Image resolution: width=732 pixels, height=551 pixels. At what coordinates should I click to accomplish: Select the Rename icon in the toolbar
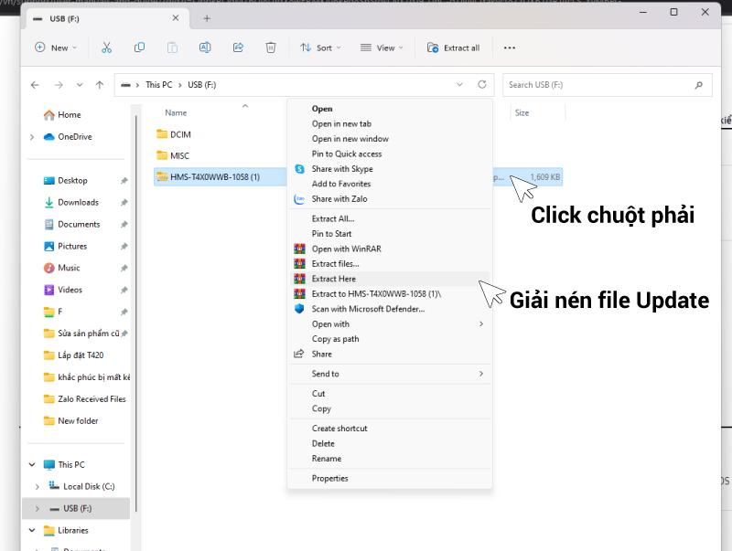click(205, 48)
